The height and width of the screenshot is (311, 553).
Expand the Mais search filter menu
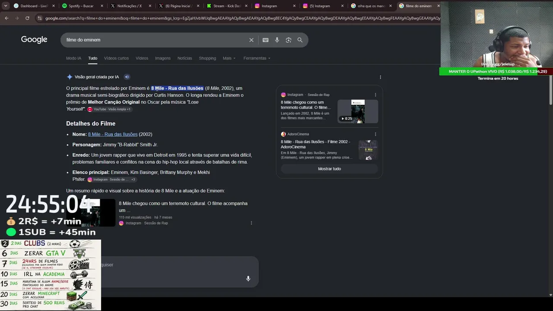tap(229, 58)
